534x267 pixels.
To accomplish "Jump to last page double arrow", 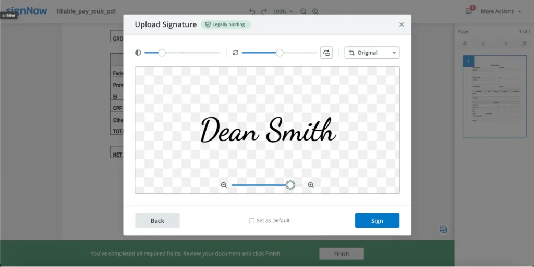I will [x=524, y=43].
